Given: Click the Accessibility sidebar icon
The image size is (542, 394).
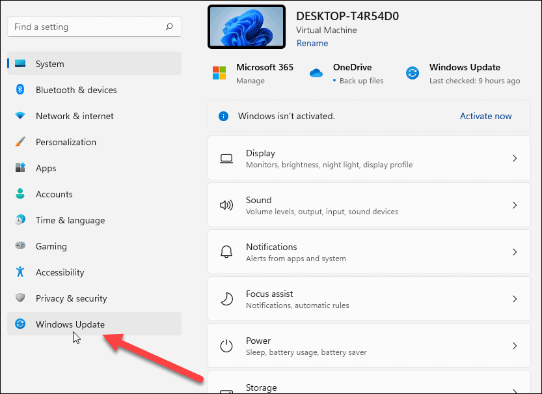Looking at the screenshot, I should pos(20,272).
